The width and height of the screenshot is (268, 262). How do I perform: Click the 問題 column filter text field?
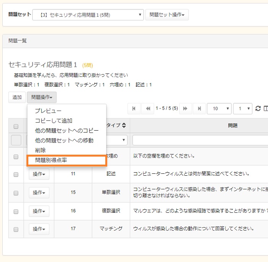click(x=200, y=140)
